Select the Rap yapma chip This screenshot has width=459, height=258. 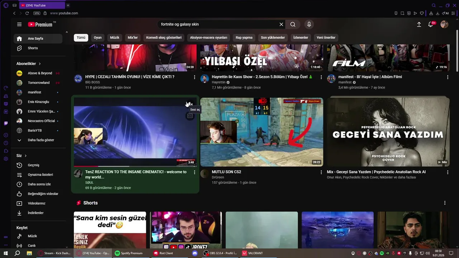tap(244, 38)
